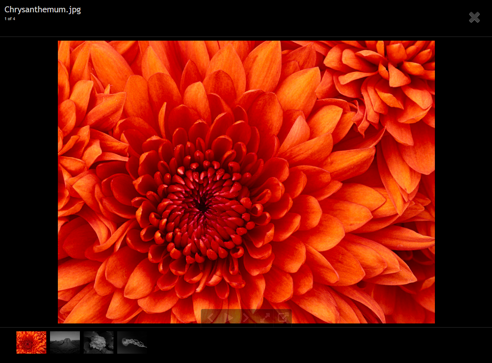Viewport: 492px width, 363px height.
Task: Pick the second thumbnail in the strip
Action: tap(65, 342)
